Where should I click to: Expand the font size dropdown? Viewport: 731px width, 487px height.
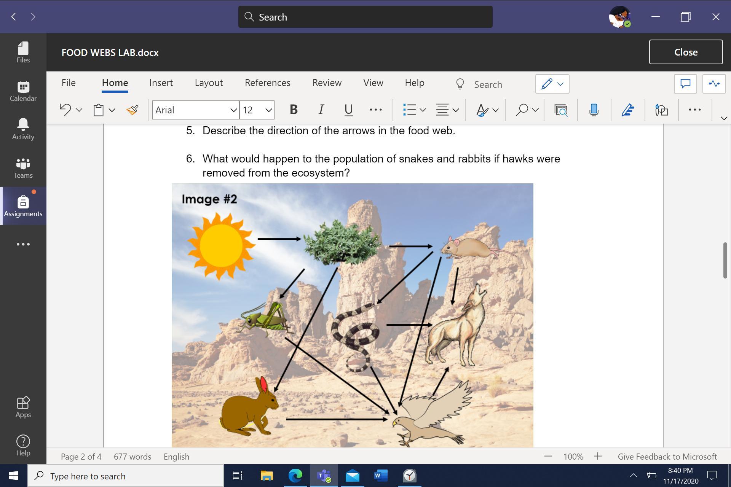tap(268, 110)
